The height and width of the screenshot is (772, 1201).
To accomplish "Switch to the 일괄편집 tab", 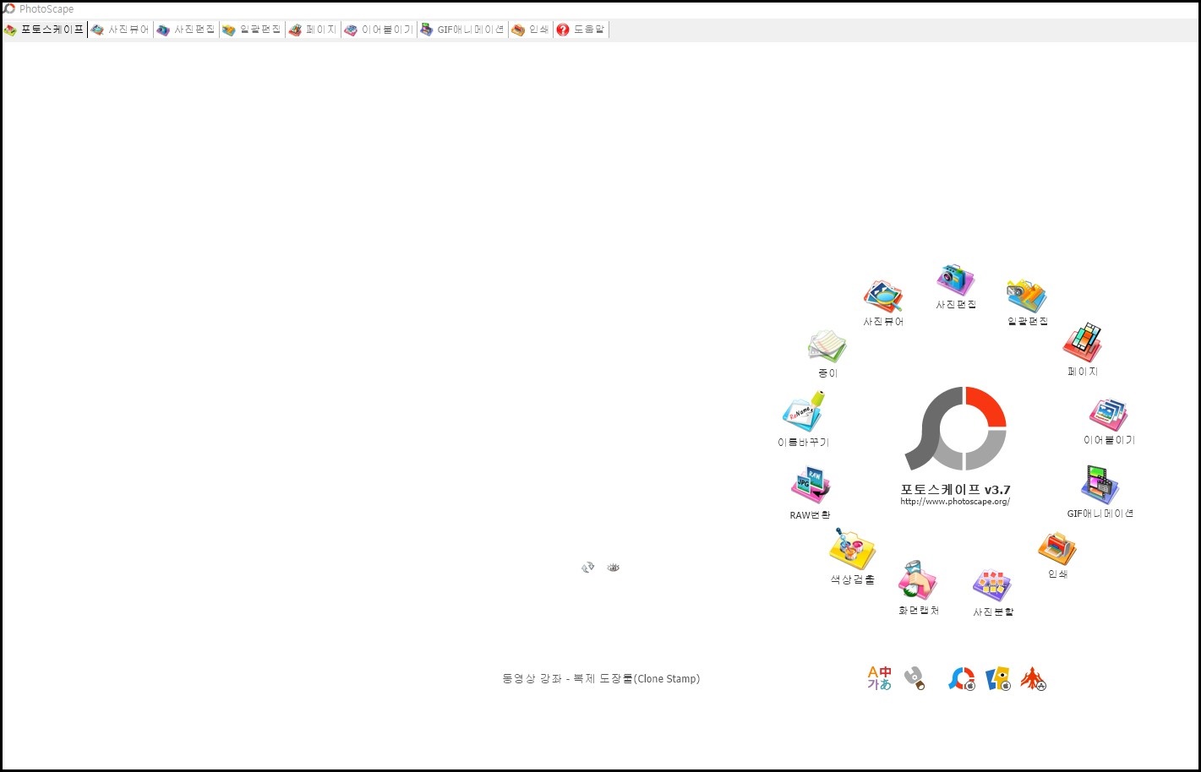I will (252, 30).
